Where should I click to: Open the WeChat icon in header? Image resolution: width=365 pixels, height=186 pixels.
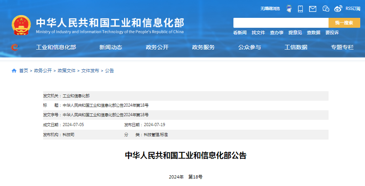coord(326,9)
